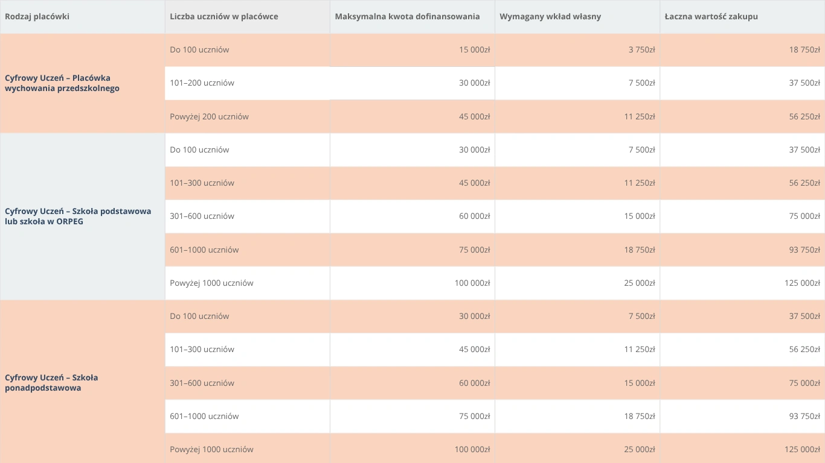Select '101–300 uczniów' under Szkoła ponadpodstawowa
This screenshot has width=825, height=463.
(248, 350)
